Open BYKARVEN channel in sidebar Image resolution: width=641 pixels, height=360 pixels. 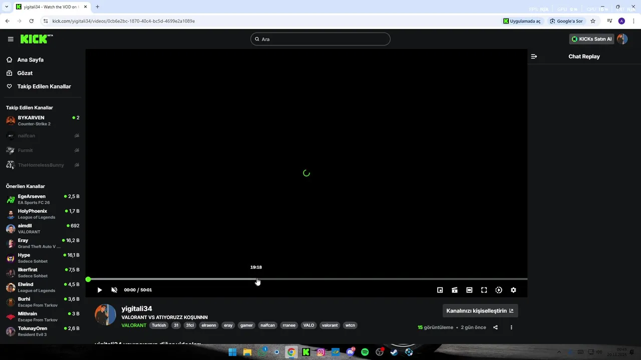43,120
